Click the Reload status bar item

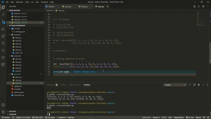(x=198, y=117)
